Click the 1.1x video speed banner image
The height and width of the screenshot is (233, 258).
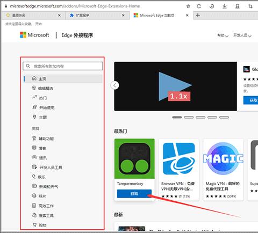[x=176, y=86]
